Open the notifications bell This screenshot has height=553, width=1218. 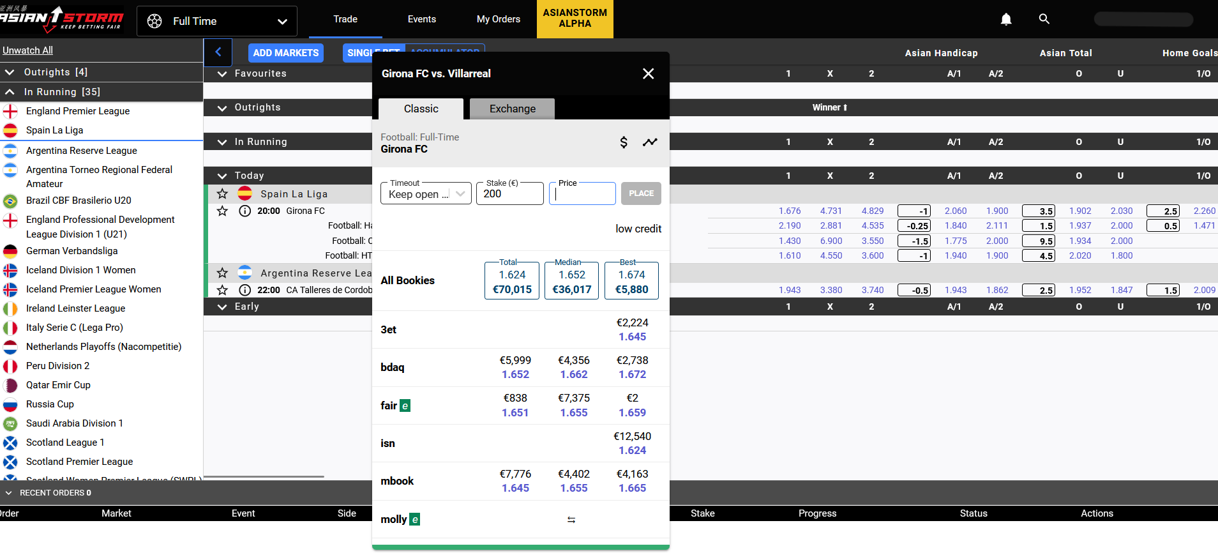1006,19
